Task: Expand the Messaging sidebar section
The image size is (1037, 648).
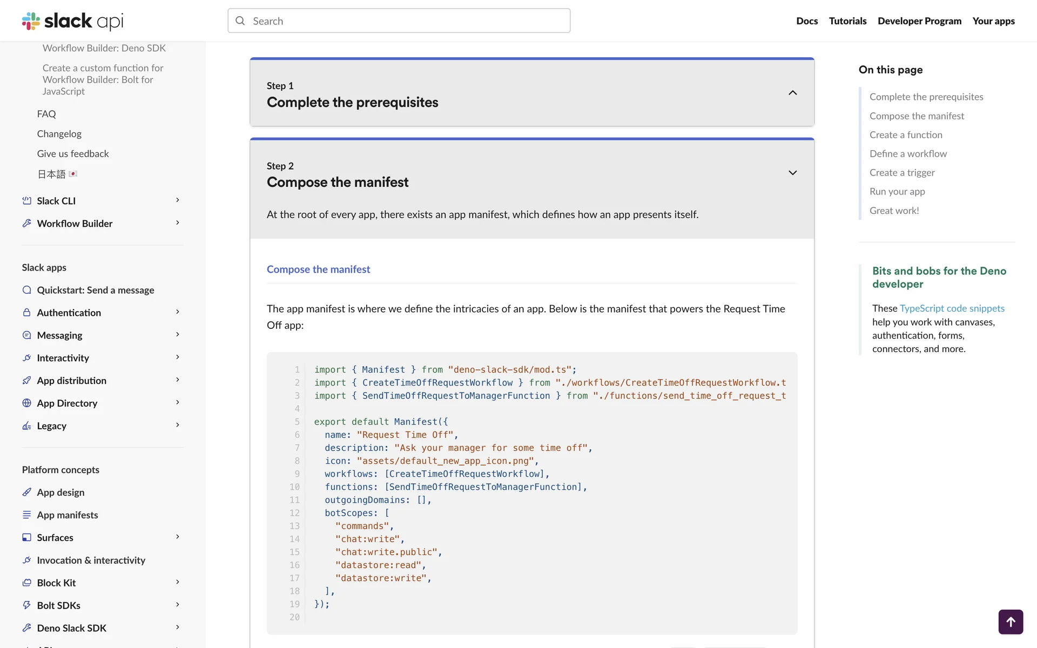Action: (178, 335)
